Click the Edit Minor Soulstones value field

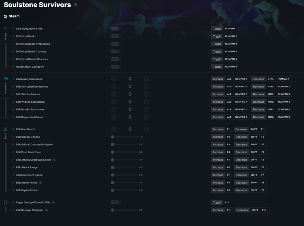point(130,79)
